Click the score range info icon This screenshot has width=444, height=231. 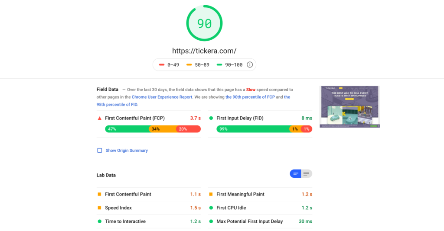coord(249,64)
